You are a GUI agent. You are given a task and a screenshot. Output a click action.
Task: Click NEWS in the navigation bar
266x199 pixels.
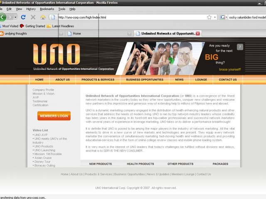coord(179,80)
